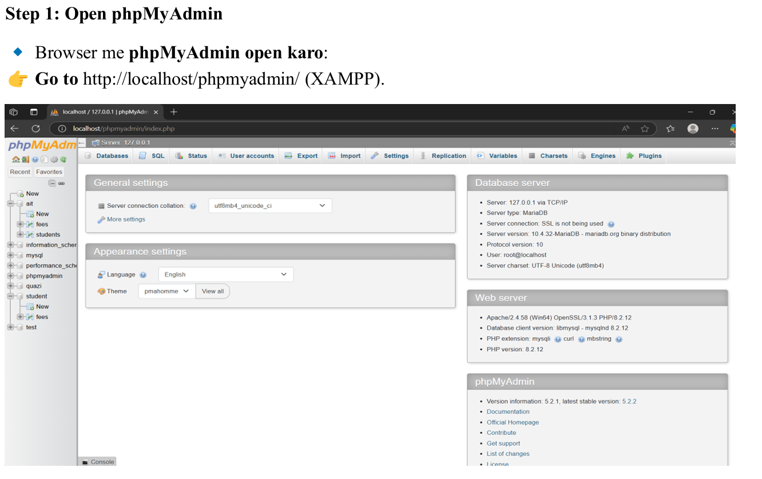This screenshot has height=479, width=762.
Task: Click the browser profile avatar icon
Action: (x=693, y=129)
